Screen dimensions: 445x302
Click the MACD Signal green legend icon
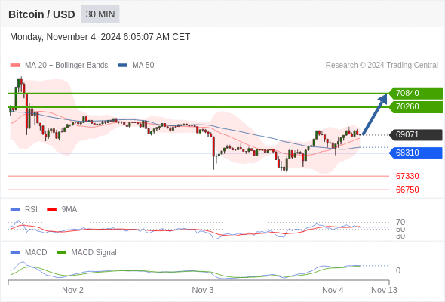61,253
